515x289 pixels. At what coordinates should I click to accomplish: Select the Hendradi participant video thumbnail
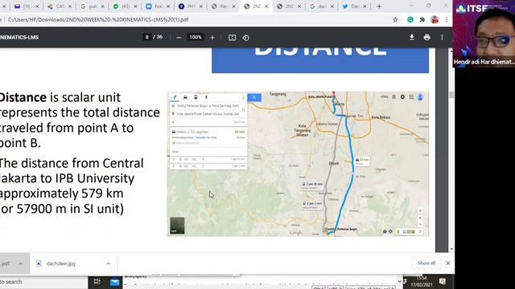484,34
